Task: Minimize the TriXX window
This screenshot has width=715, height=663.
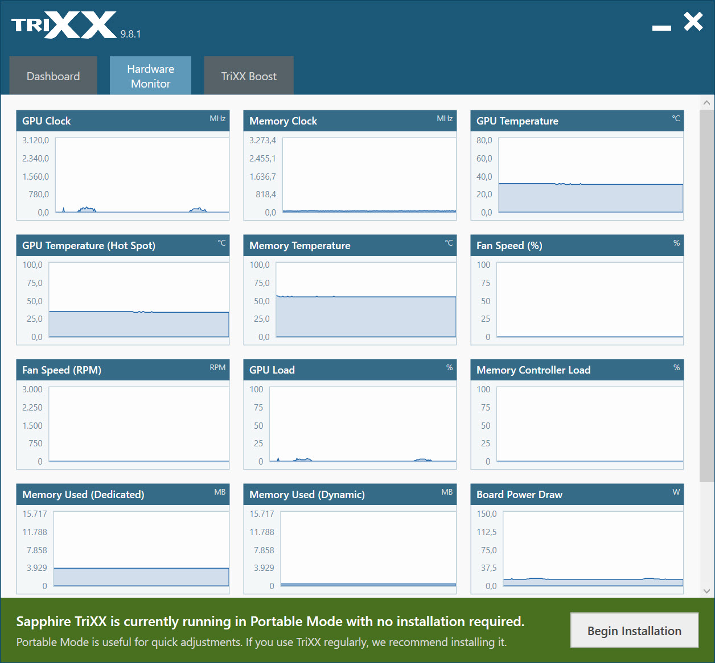Action: [x=661, y=27]
